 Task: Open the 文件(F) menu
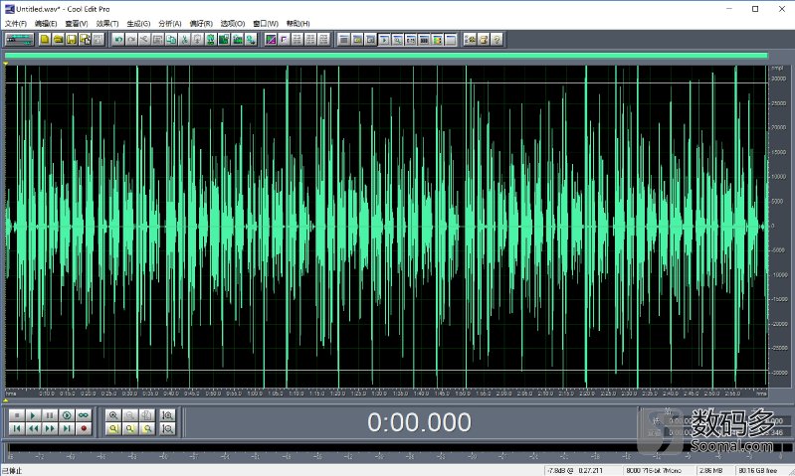tap(16, 23)
